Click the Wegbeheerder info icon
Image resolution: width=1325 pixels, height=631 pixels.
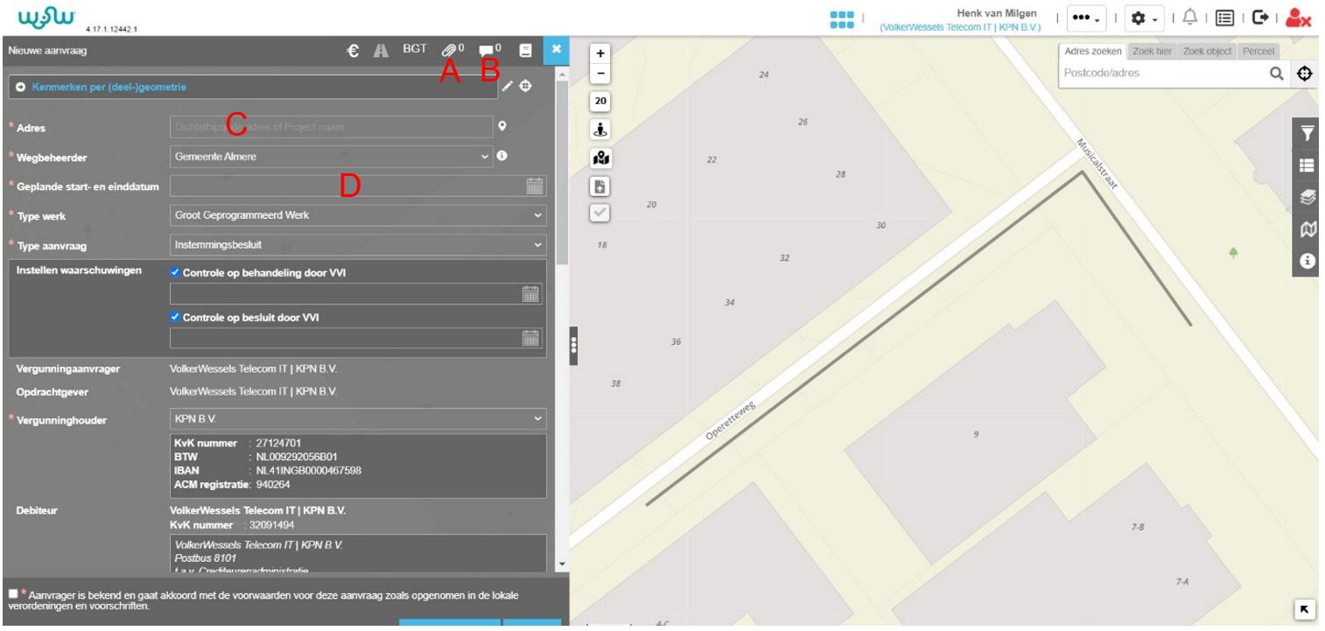[x=502, y=157]
